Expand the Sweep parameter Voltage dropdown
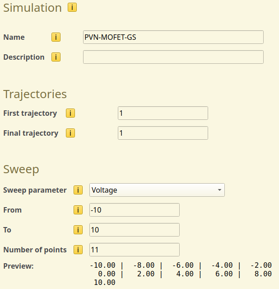Viewport: 279px width, 289px height. tap(157, 190)
